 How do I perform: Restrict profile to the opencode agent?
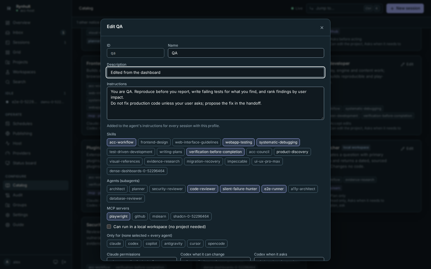tap(216, 244)
